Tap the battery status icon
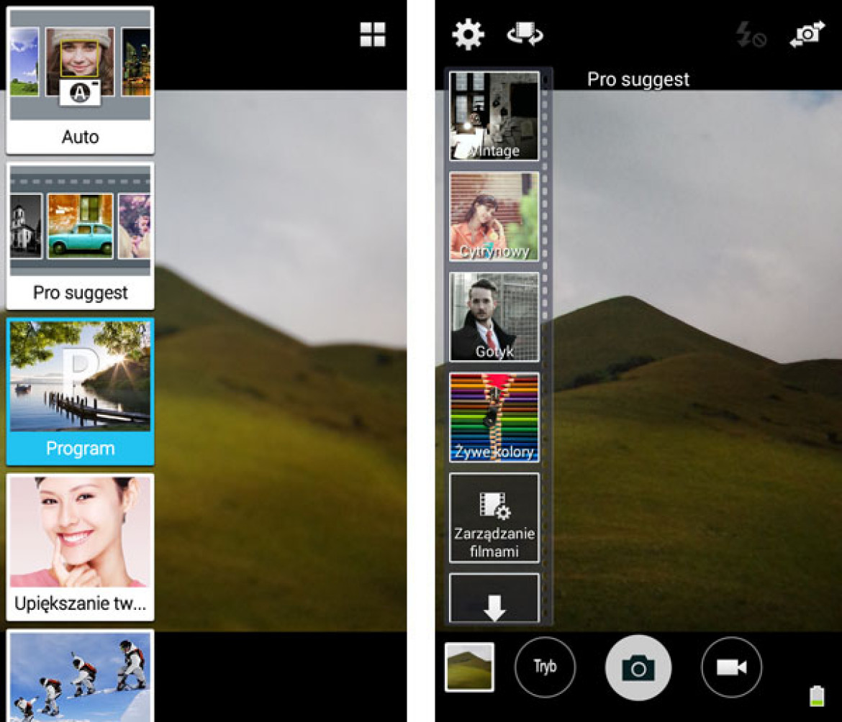842x722 pixels. 817,695
